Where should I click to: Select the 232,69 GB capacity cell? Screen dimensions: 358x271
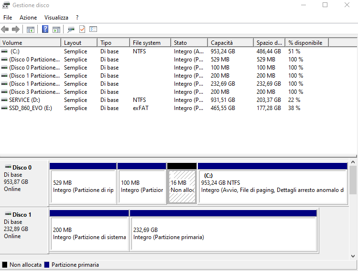[223, 84]
